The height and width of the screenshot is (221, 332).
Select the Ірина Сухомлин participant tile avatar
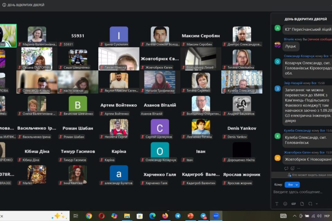tap(119, 34)
